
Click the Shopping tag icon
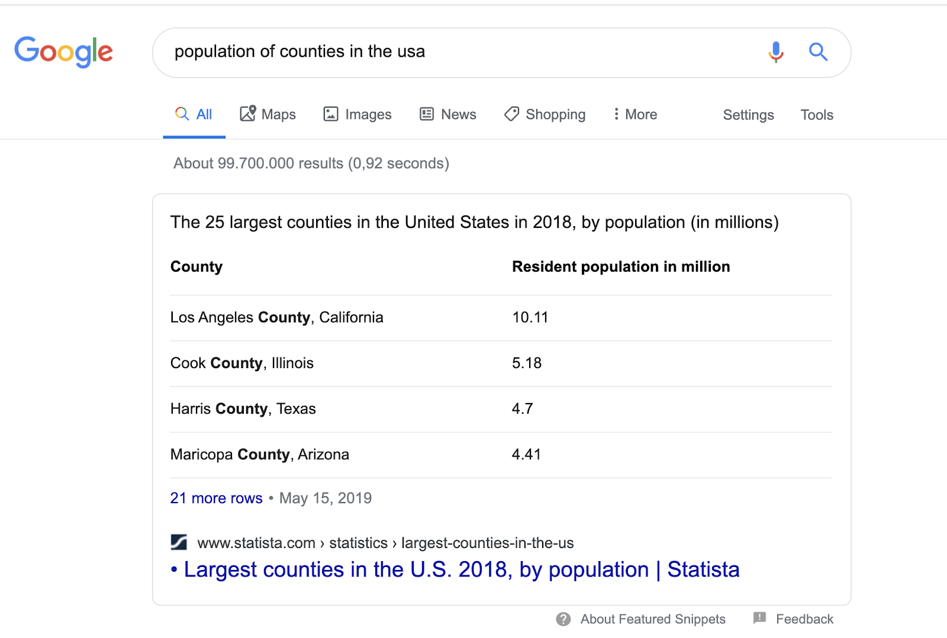pos(511,114)
